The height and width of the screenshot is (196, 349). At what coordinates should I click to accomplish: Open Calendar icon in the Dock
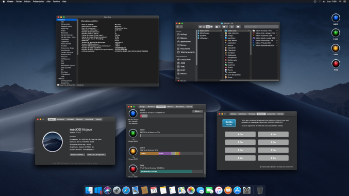click(154, 190)
